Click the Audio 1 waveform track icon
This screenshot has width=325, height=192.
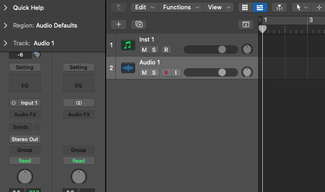point(128,68)
